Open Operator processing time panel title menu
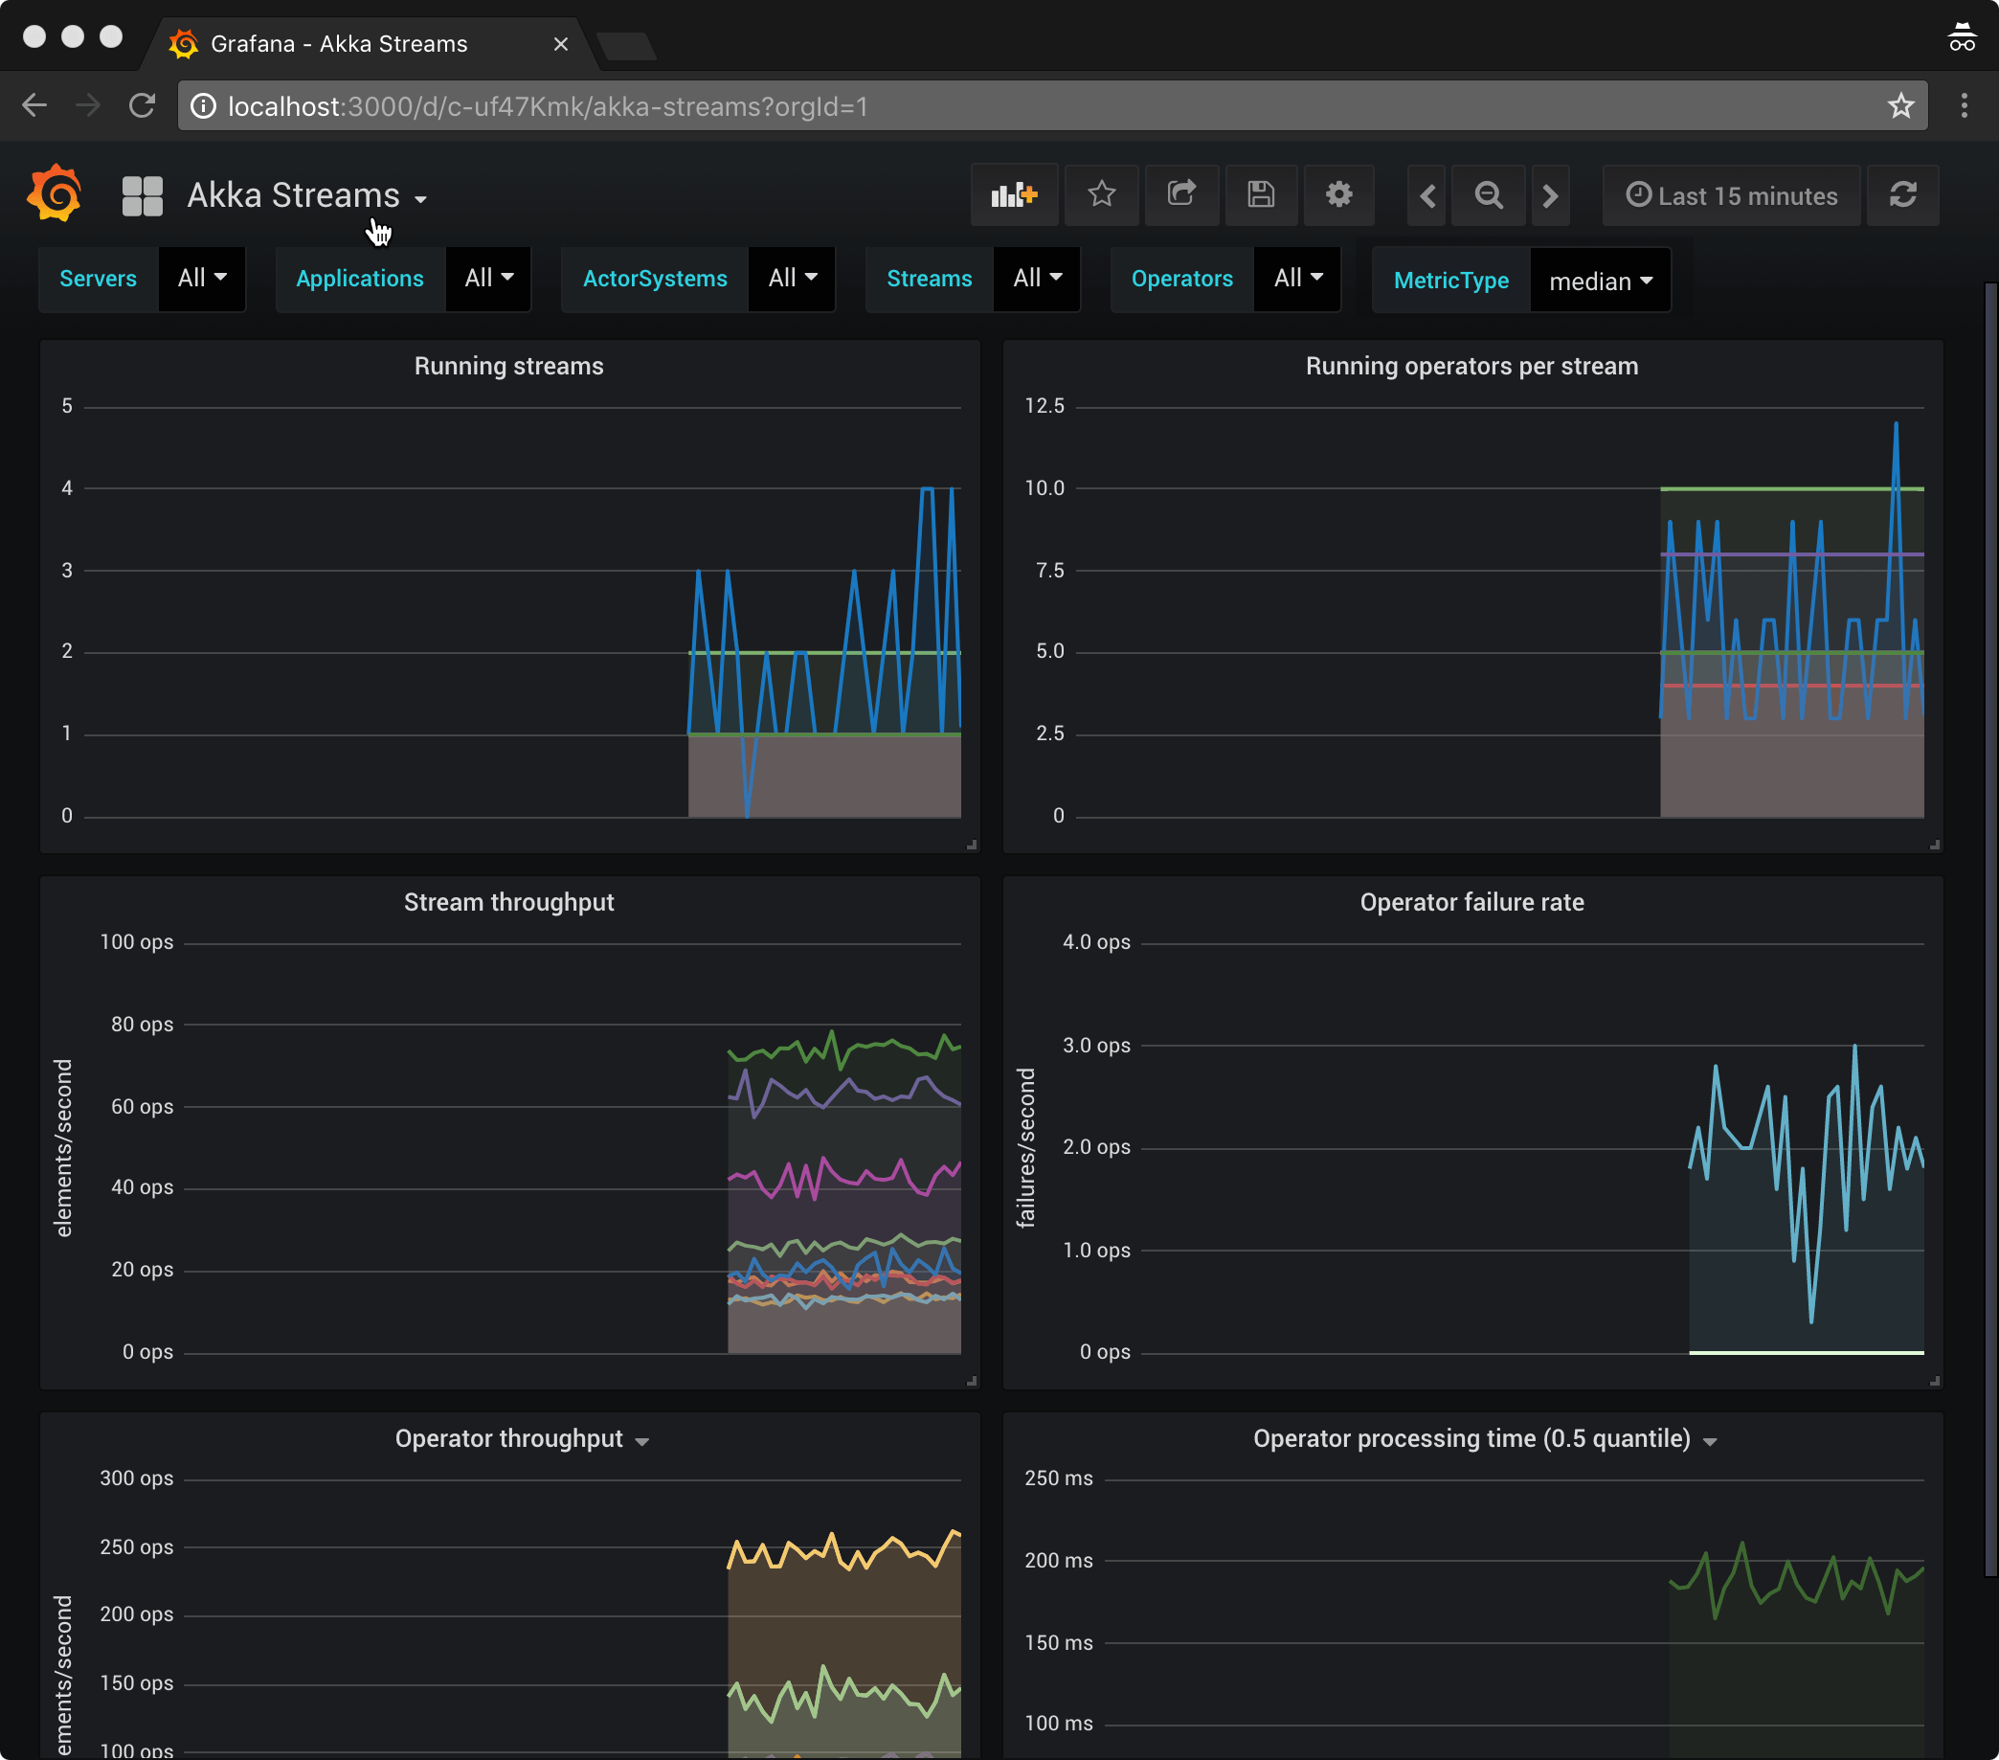The image size is (1999, 1760). click(1485, 1439)
